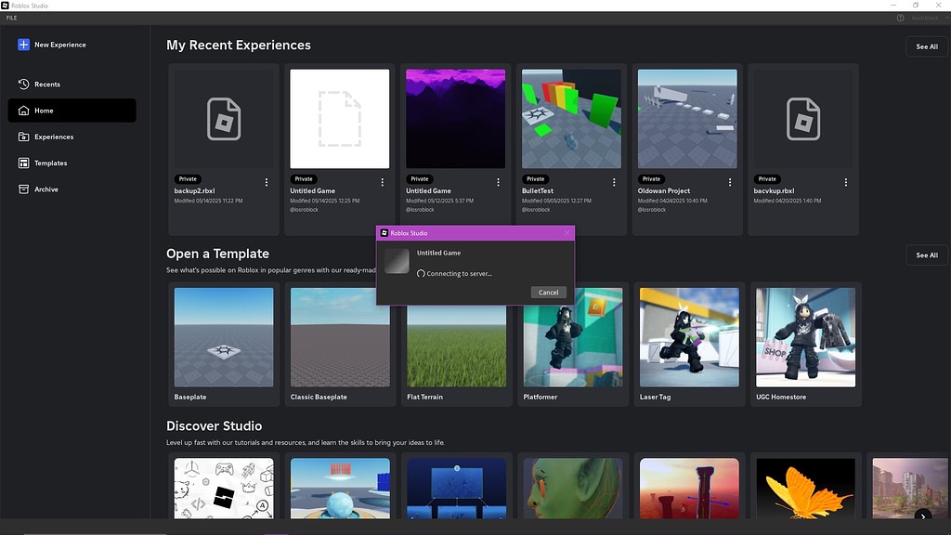Open Archive in the sidebar
The width and height of the screenshot is (951, 535).
click(72, 189)
